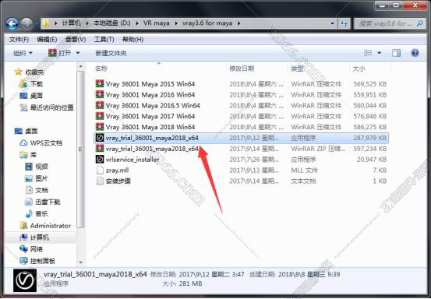Image resolution: width=431 pixels, height=299 pixels.
Task: Expand the 组织 dropdown menu
Action: 30,53
